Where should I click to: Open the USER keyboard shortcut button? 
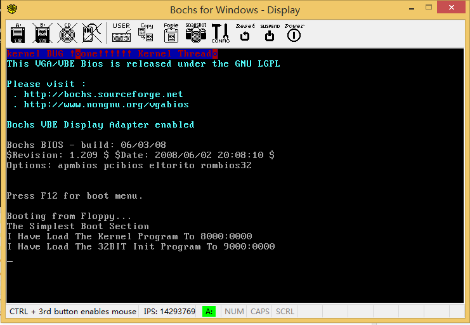pos(121,33)
